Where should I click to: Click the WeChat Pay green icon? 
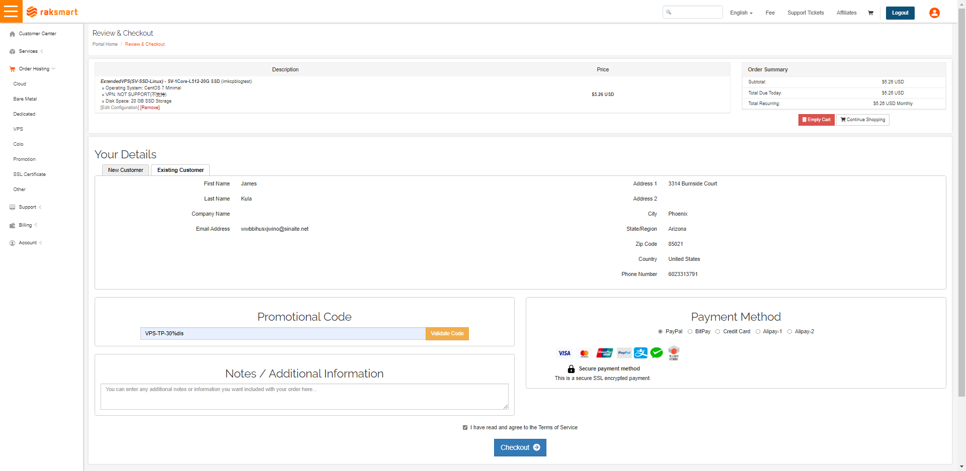pos(657,353)
